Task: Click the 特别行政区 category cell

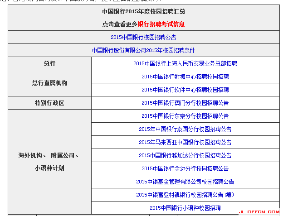Action: click(x=49, y=103)
